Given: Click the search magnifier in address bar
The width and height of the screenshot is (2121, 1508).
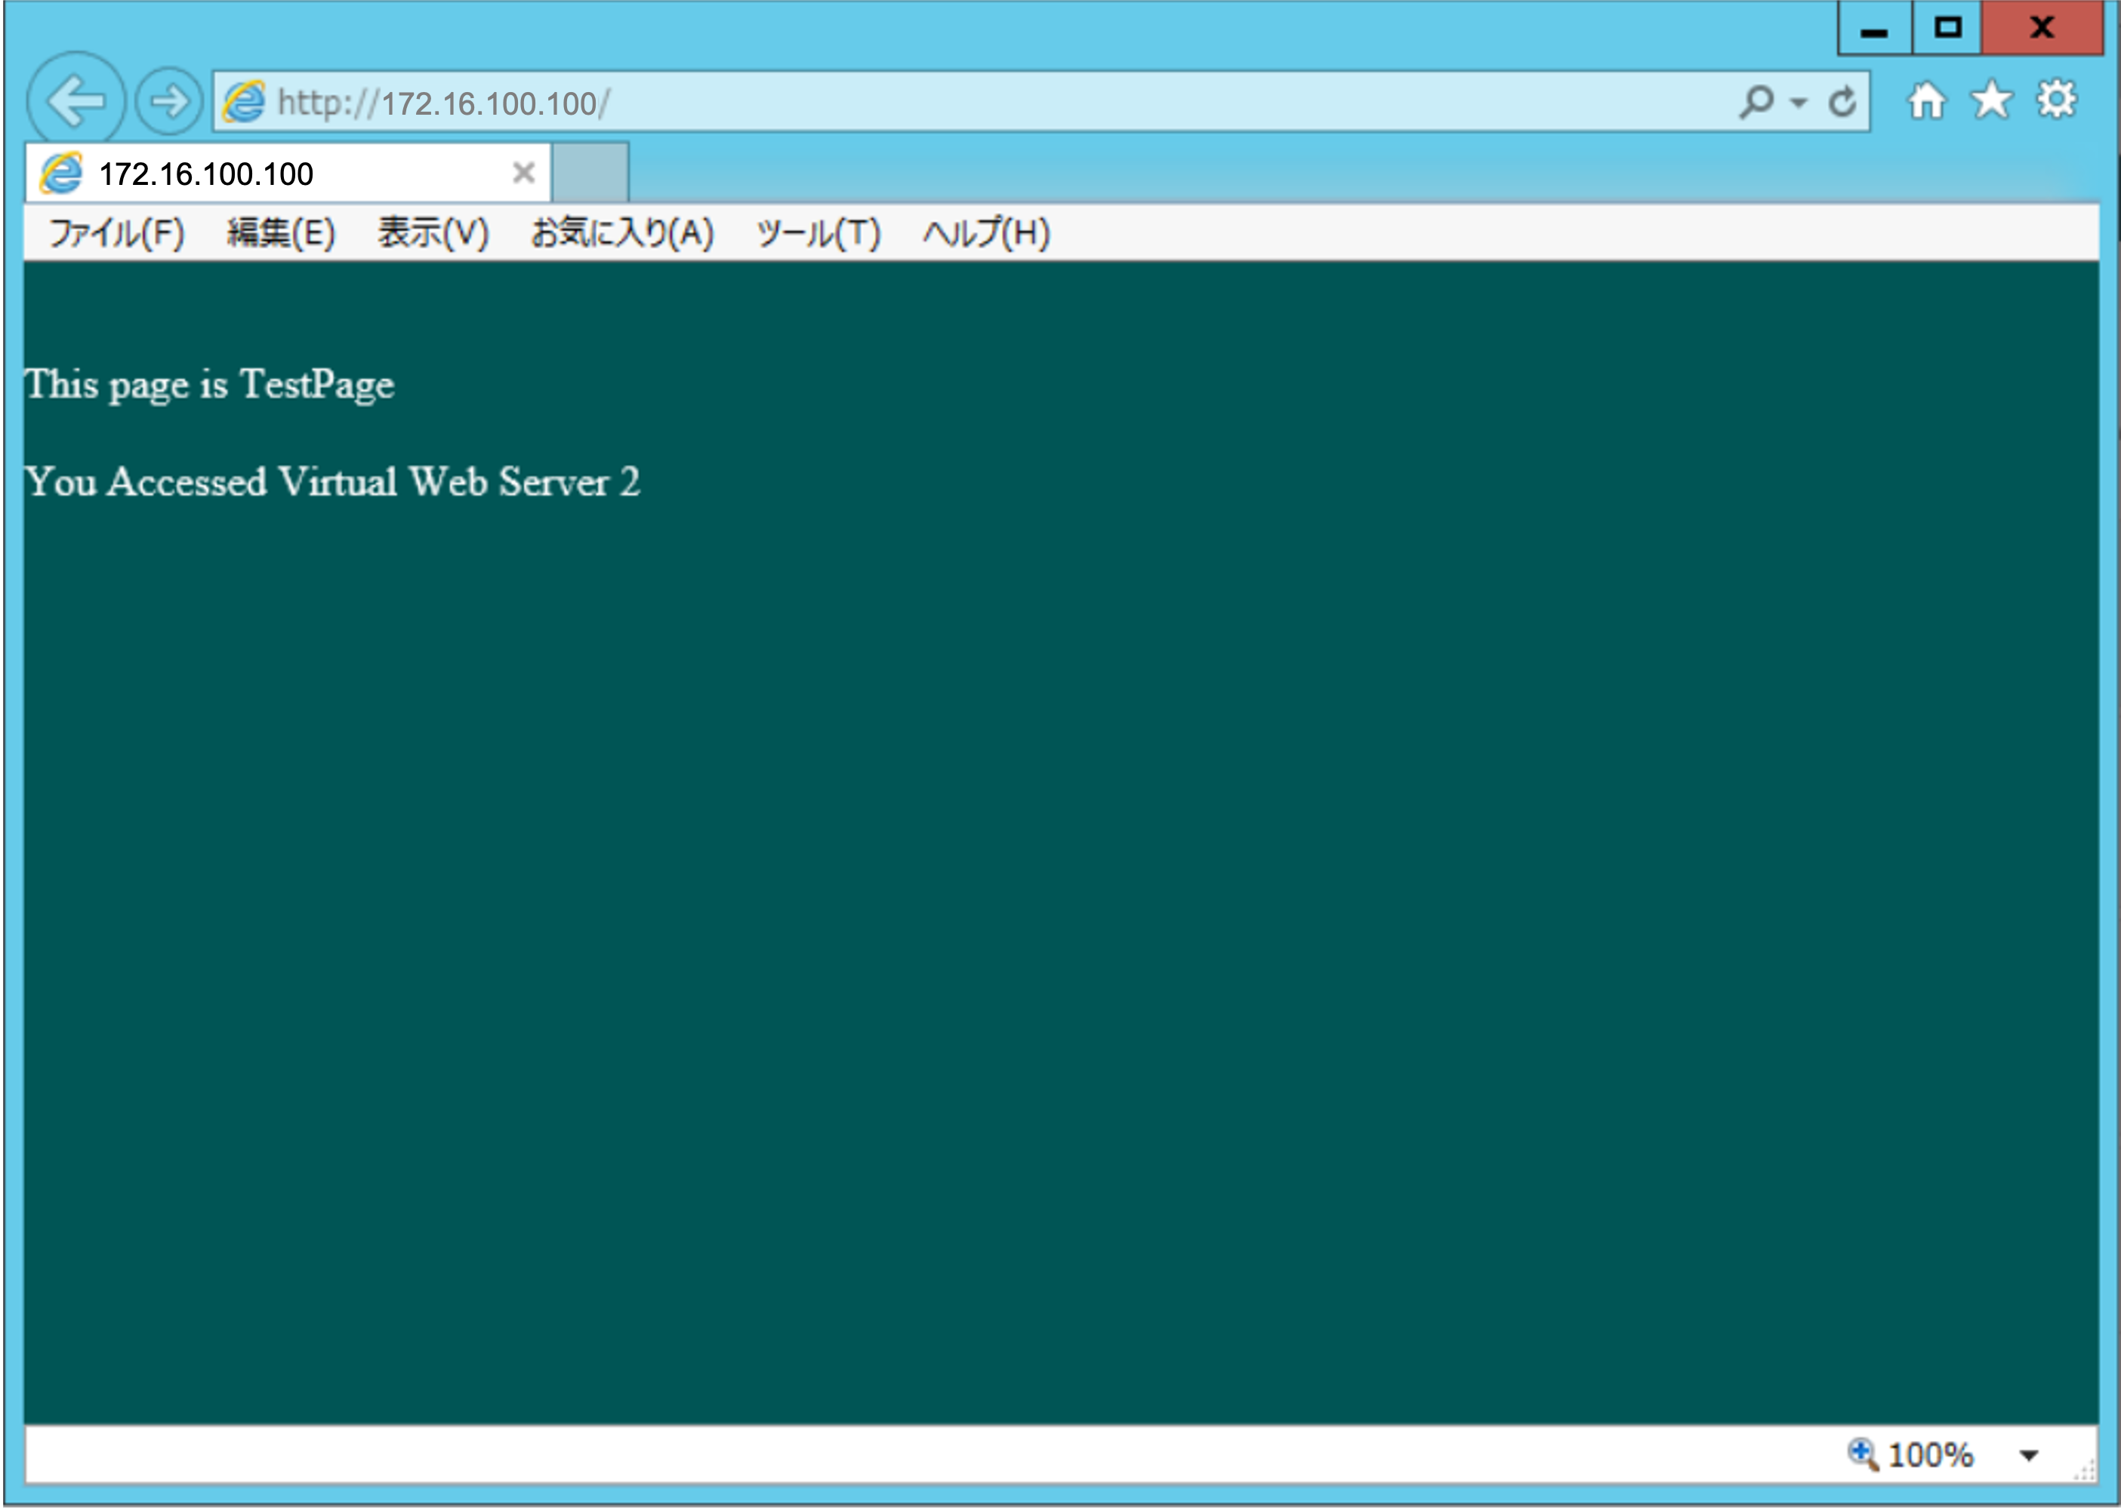Looking at the screenshot, I should pos(1755,101).
